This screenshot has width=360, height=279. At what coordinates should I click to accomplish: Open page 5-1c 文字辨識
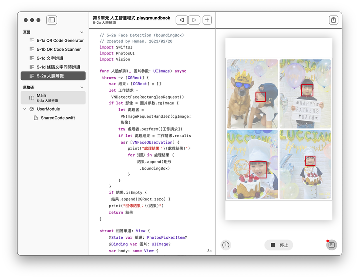tap(53, 58)
